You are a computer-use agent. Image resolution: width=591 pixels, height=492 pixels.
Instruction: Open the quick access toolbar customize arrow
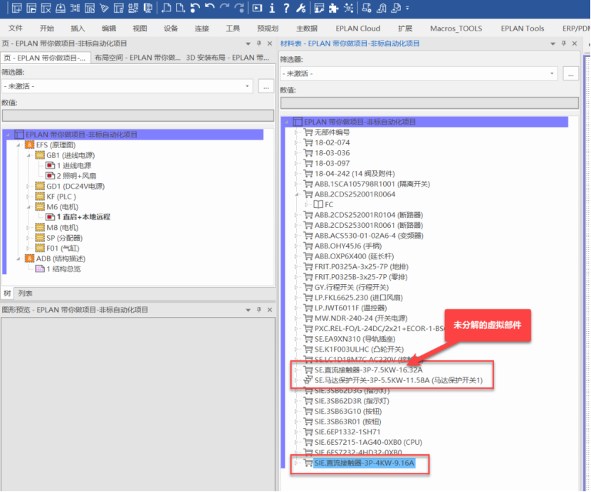click(x=407, y=8)
